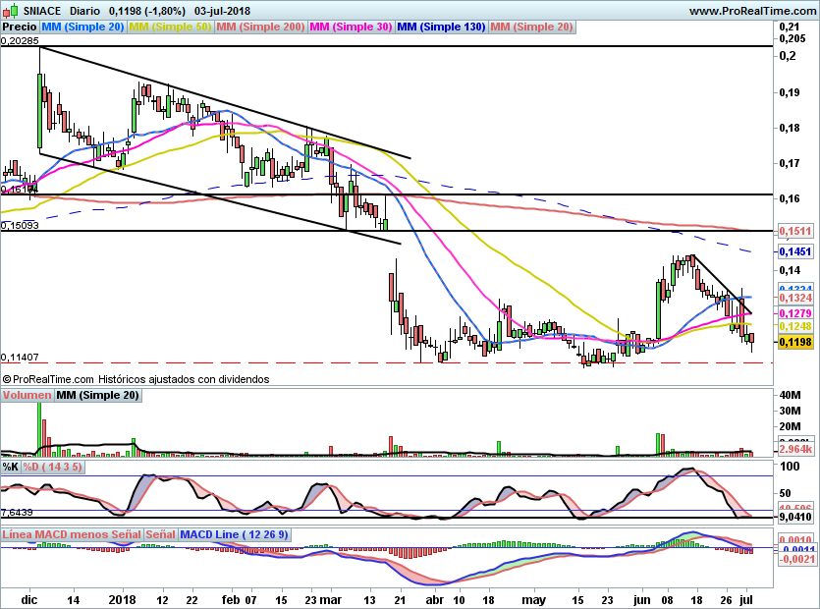Select the Precio legend label
Image resolution: width=820 pixels, height=609 pixels.
[x=20, y=28]
